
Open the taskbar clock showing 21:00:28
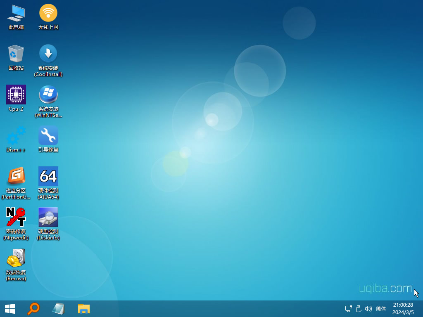403,309
